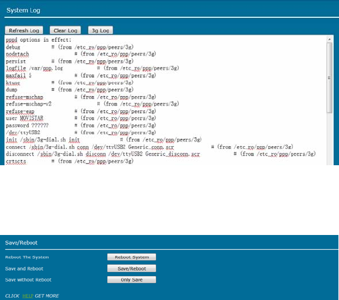Click the 'disconnect /sbin/3g-dial.sh disconn' line
The height and width of the screenshot is (300, 339).
(x=161, y=154)
